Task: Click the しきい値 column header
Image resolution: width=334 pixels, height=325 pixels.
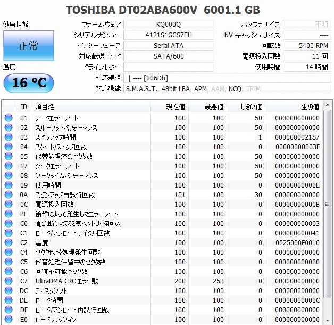Action: pyautogui.click(x=246, y=107)
